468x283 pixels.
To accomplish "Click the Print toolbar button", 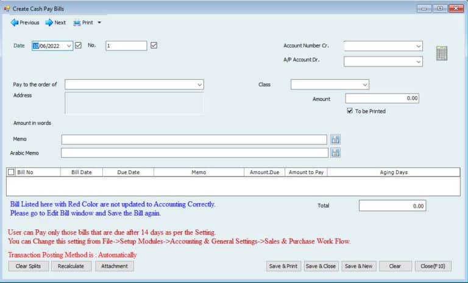I will [83, 23].
